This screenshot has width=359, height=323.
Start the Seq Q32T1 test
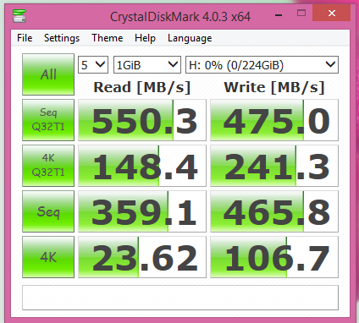click(48, 120)
